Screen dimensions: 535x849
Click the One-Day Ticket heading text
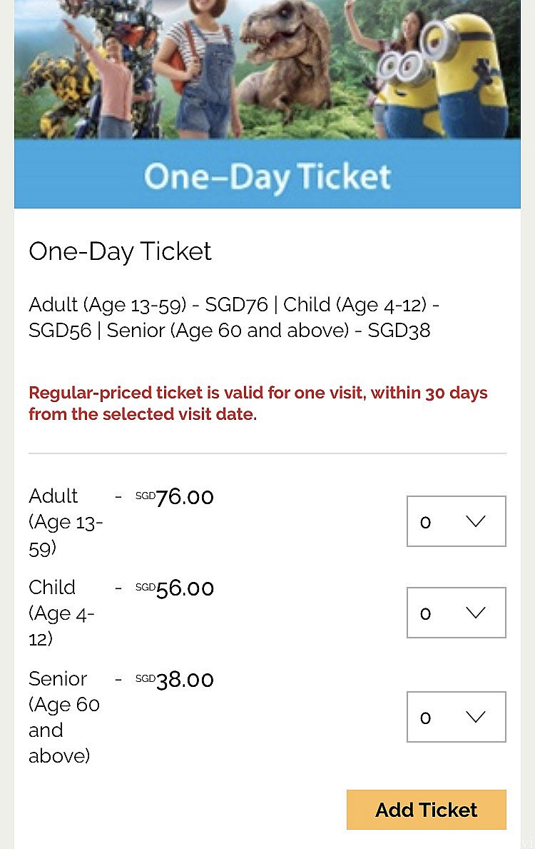pyautogui.click(x=120, y=252)
